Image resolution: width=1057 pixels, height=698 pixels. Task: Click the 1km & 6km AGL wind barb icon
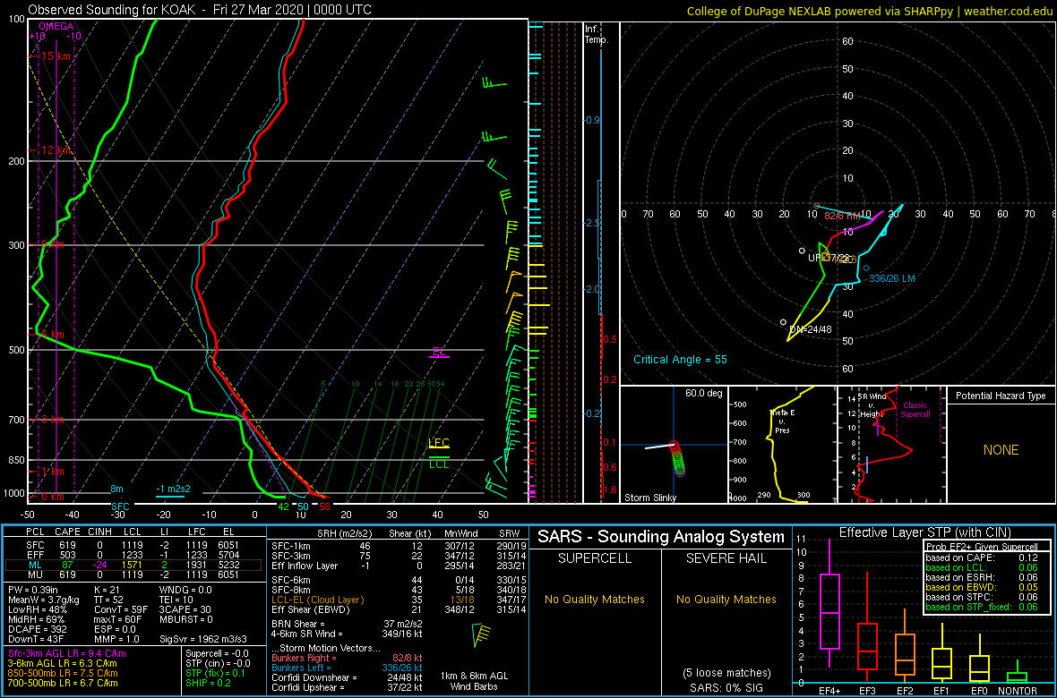point(481,634)
